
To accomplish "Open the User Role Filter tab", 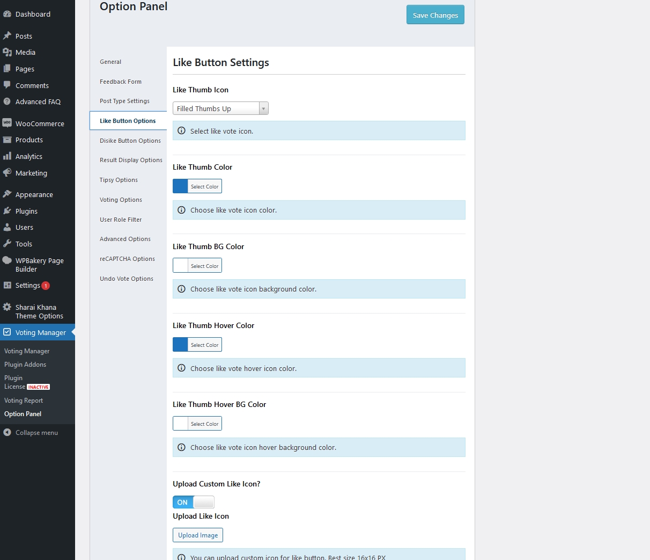I will click(121, 220).
